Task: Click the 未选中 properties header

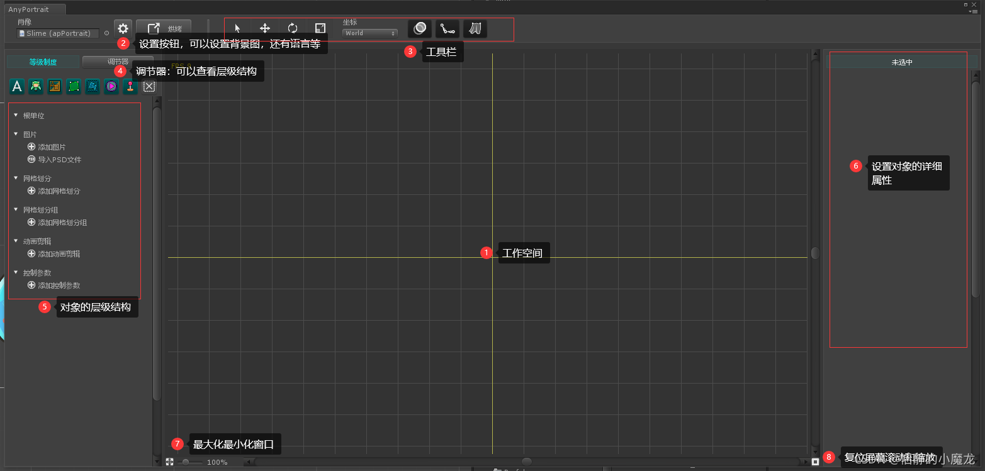Action: tap(902, 62)
